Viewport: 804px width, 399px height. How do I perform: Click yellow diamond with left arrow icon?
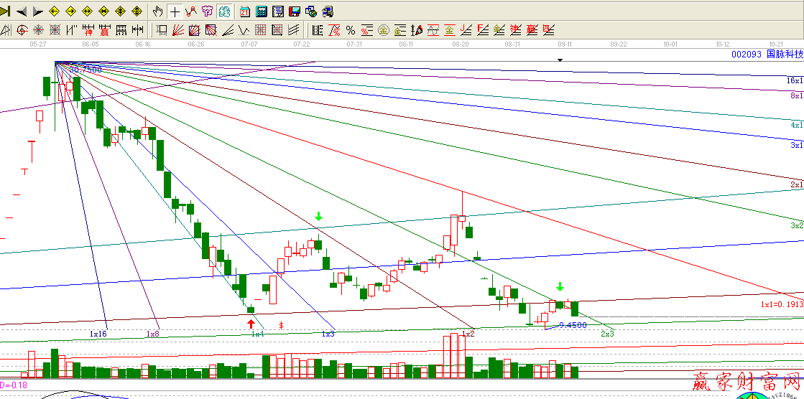[x=55, y=11]
